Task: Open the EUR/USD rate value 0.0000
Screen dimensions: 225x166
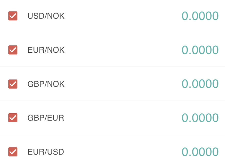Action: pyautogui.click(x=200, y=152)
